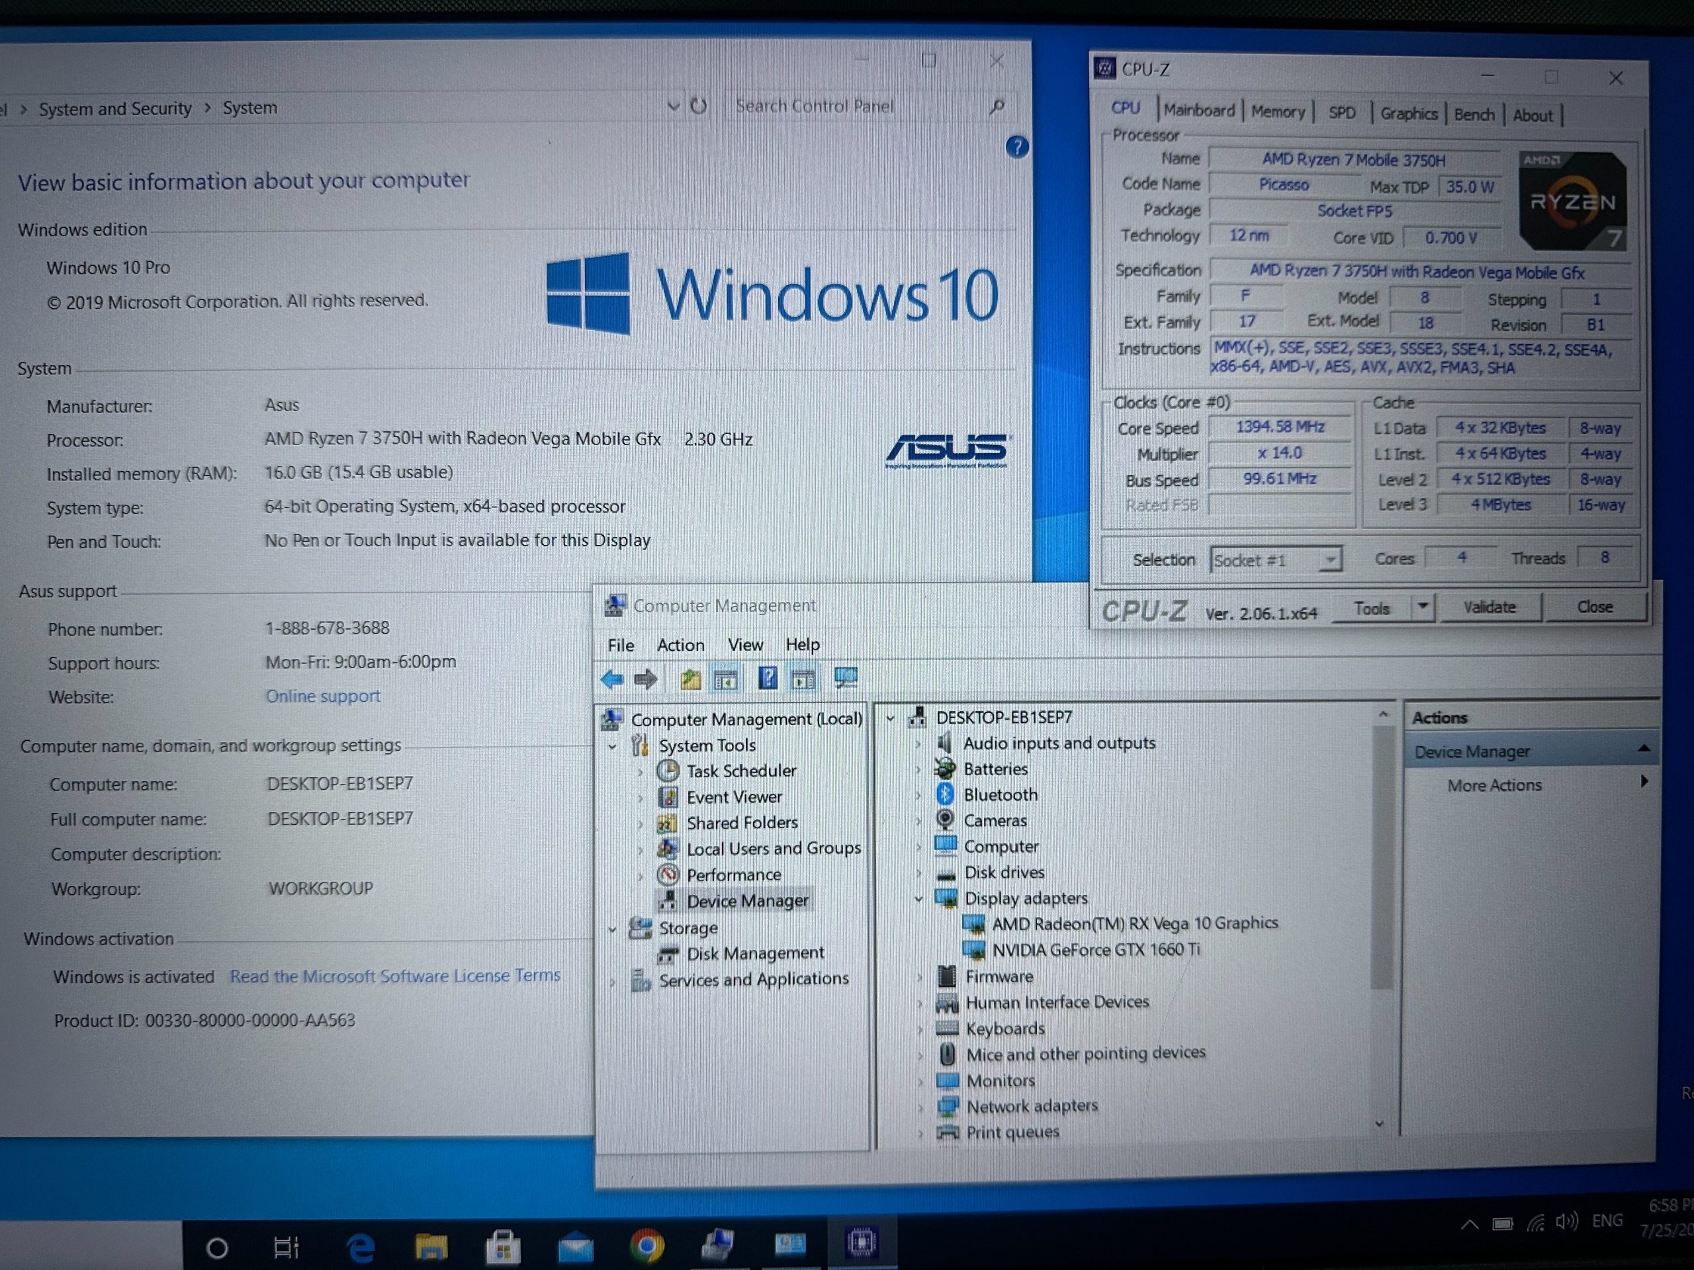Collapse System Tools tree node
The height and width of the screenshot is (1270, 1694).
[613, 745]
